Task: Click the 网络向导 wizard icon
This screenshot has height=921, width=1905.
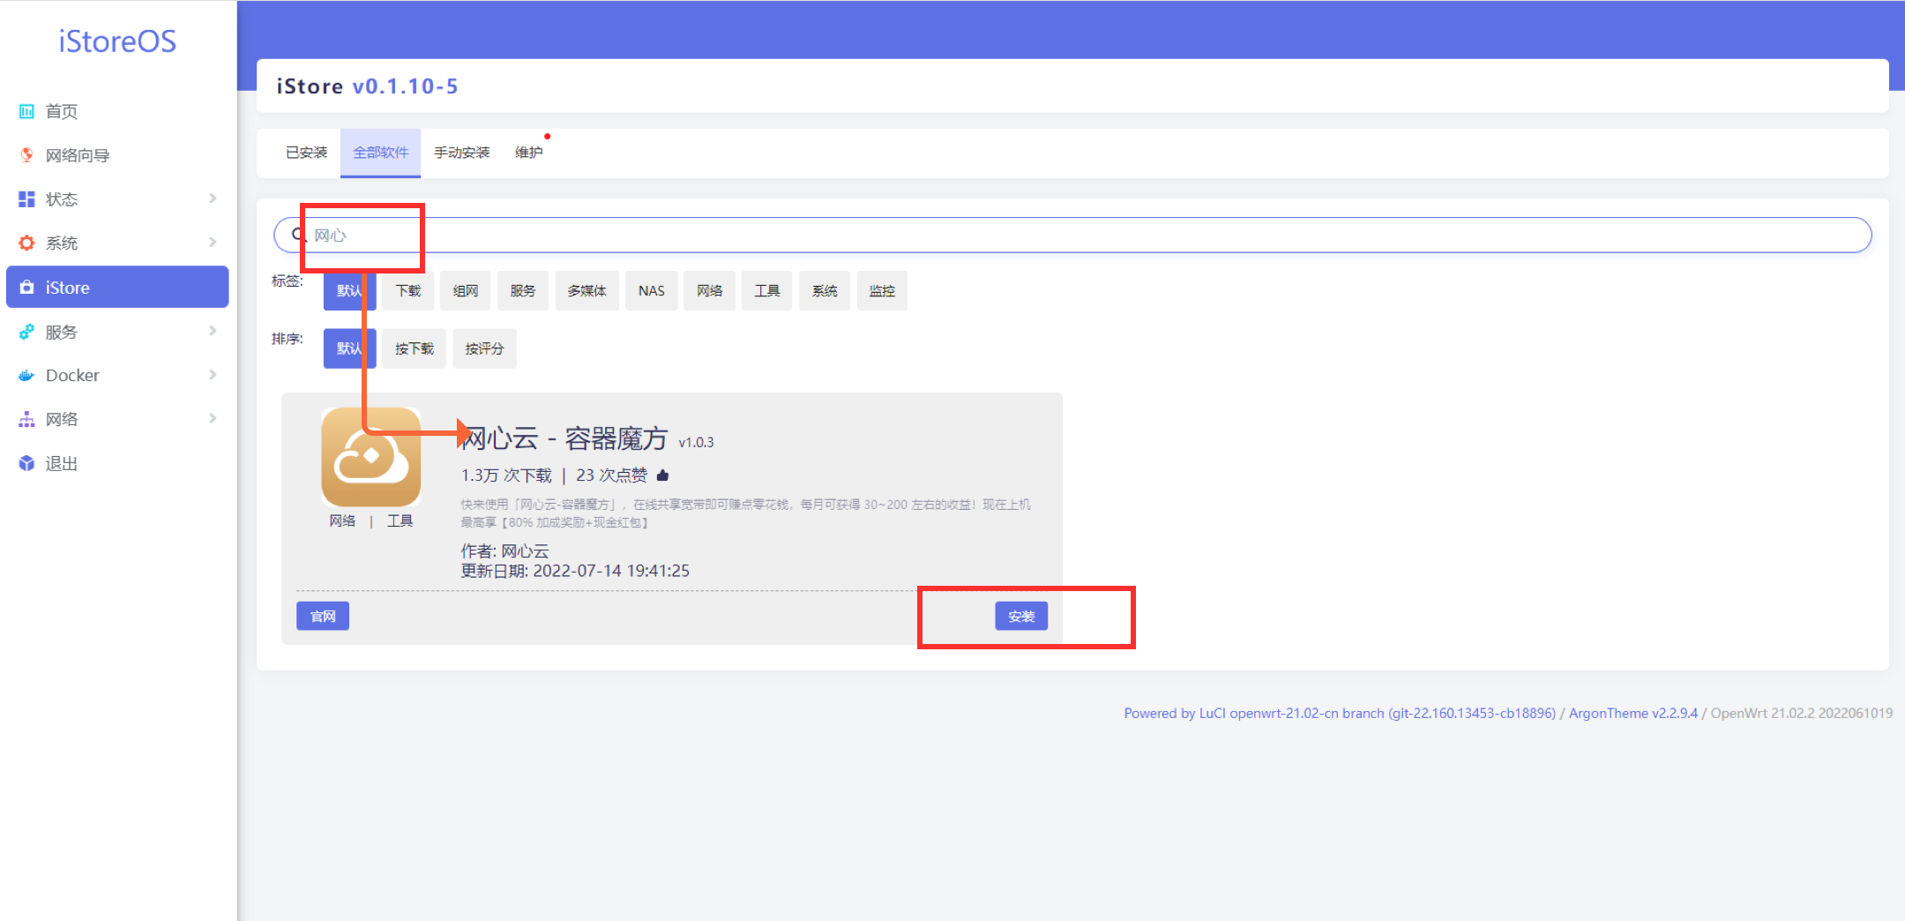Action: [x=26, y=155]
